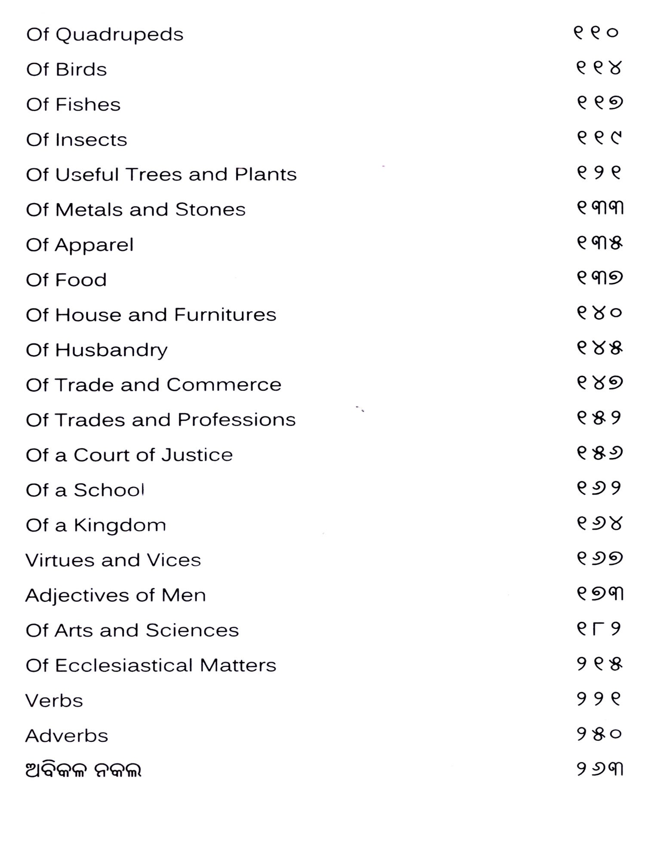Screen dimensions: 645x860
Task: Select "Of Ecclesiastical Matters" entry
Action: (x=151, y=666)
